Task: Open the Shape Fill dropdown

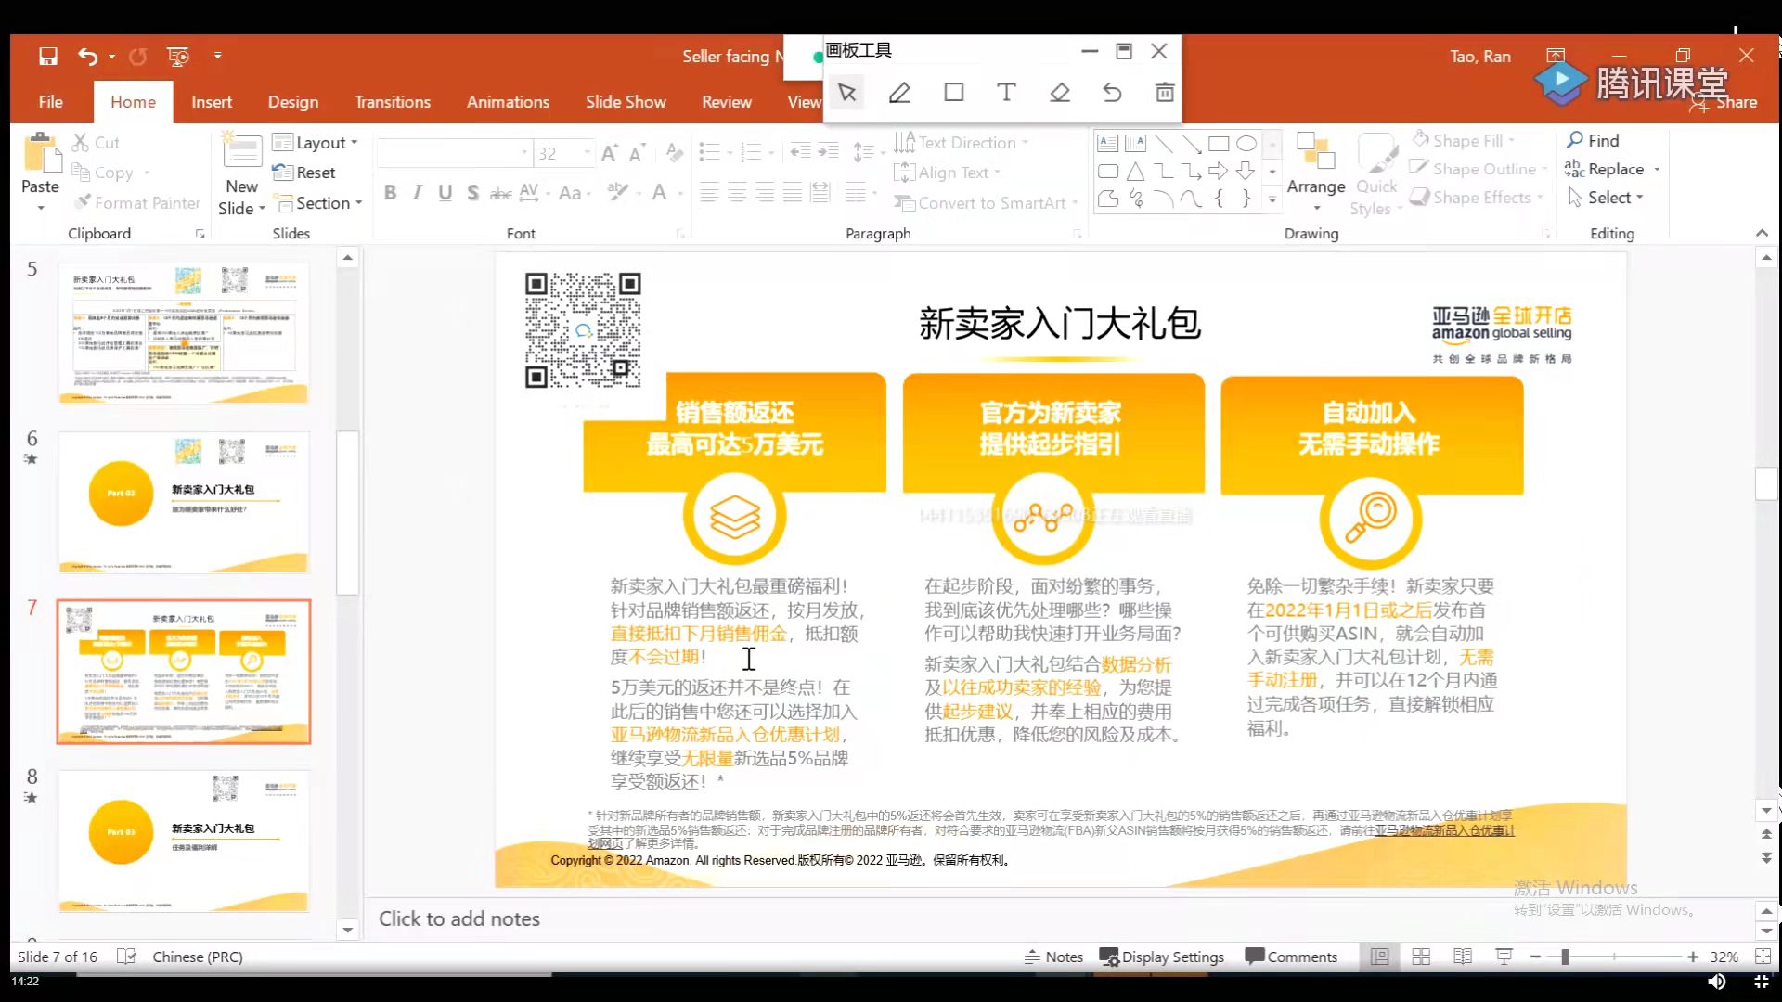Action: [1509, 140]
